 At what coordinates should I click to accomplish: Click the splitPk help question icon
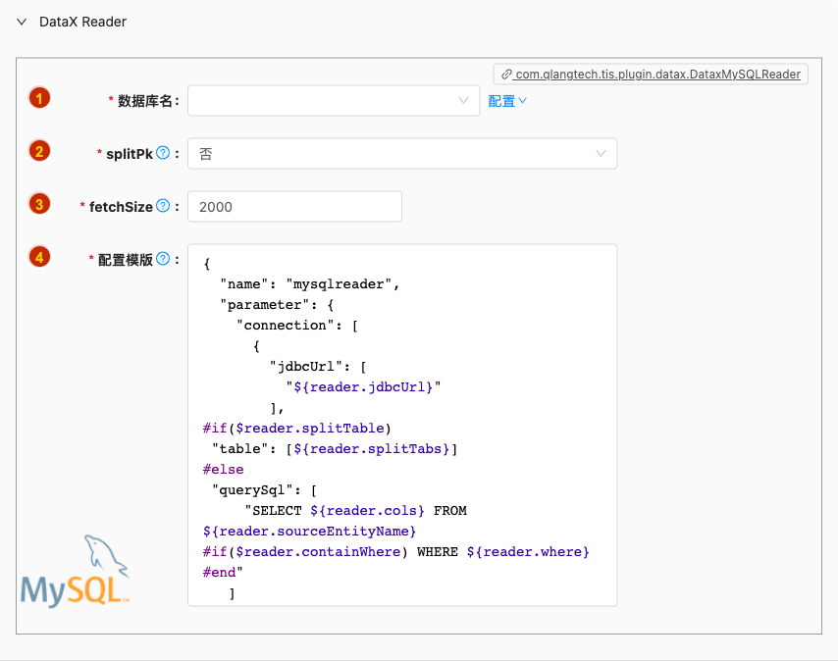coord(163,153)
